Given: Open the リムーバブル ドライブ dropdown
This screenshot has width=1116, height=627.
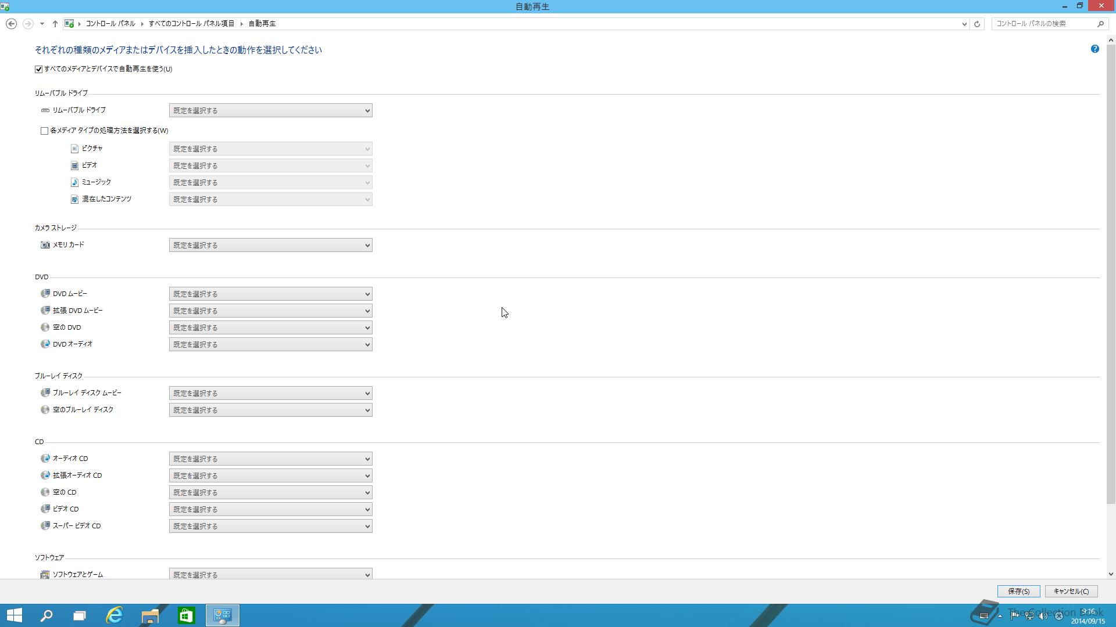Looking at the screenshot, I should click(271, 110).
